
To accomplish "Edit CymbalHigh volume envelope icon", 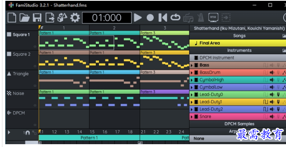I will pyautogui.click(x=272, y=80).
